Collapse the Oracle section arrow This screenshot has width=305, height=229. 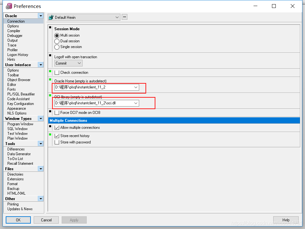(41, 16)
